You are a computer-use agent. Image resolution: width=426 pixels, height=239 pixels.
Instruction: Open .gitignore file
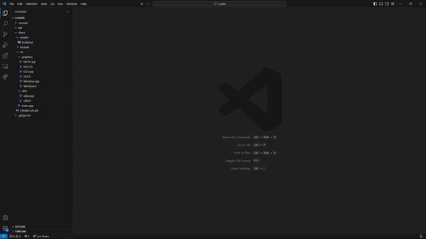point(42,116)
